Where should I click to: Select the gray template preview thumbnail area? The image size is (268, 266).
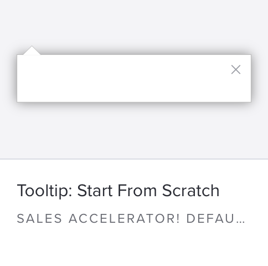(134, 79)
